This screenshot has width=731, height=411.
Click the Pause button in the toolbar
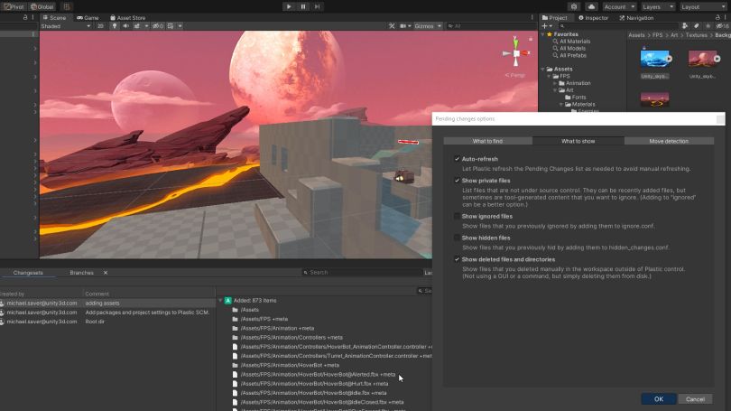(x=302, y=6)
